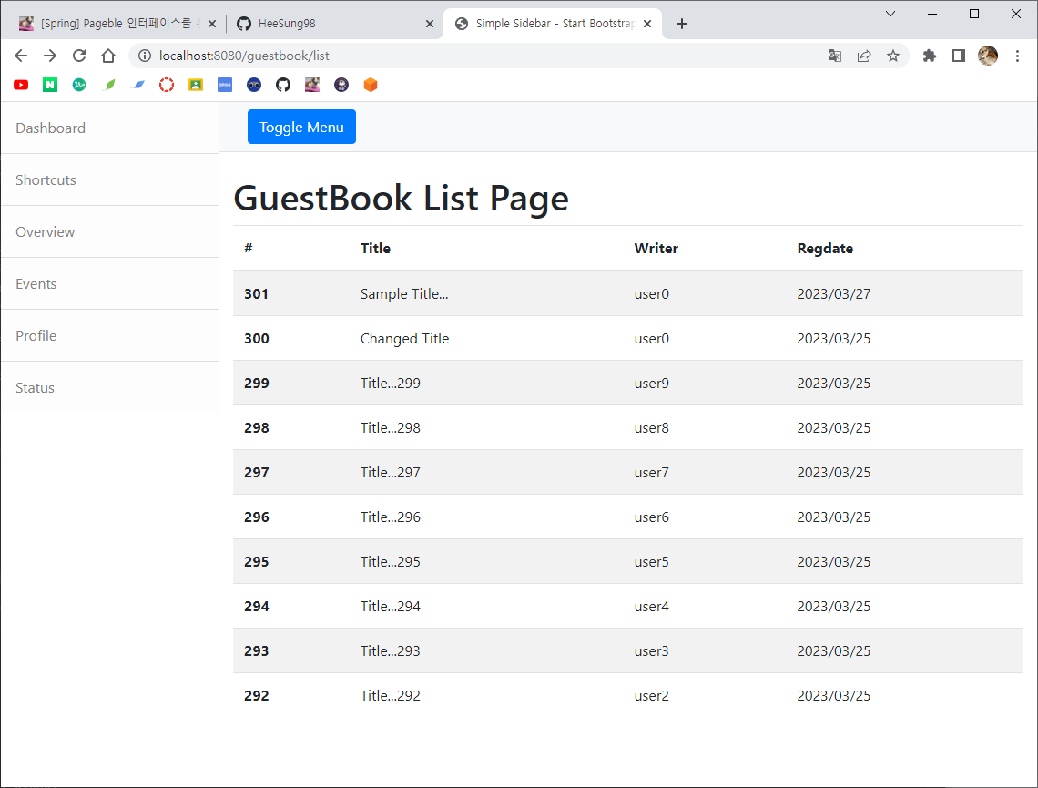Image resolution: width=1038 pixels, height=788 pixels.
Task: Open the dog photo bookmark
Action: pos(312,85)
